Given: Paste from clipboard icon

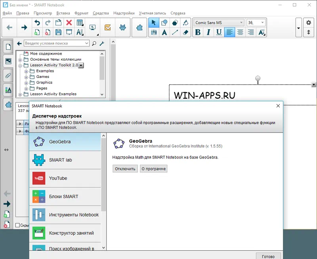Looking at the screenshot, I should coord(58,23).
